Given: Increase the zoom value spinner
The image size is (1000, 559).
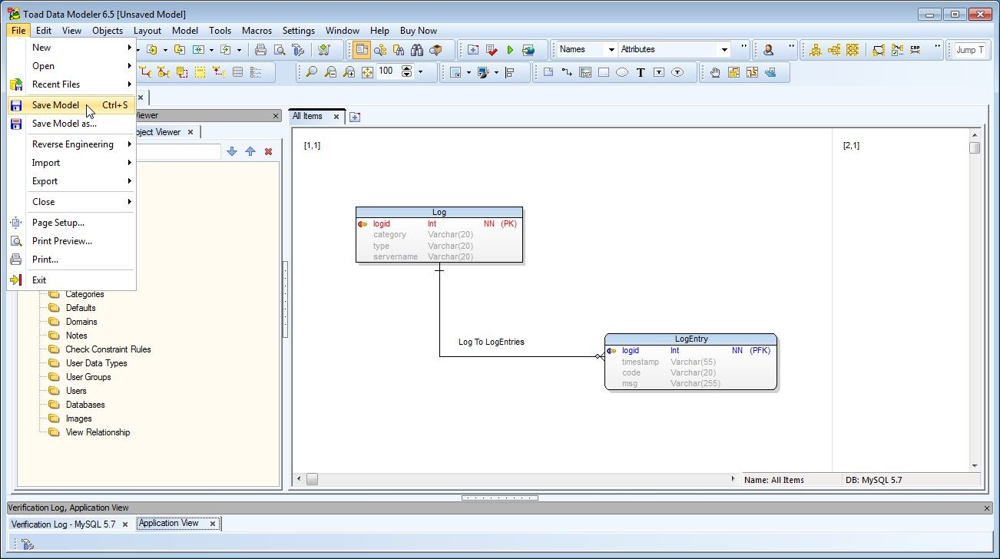Looking at the screenshot, I should 407,68.
